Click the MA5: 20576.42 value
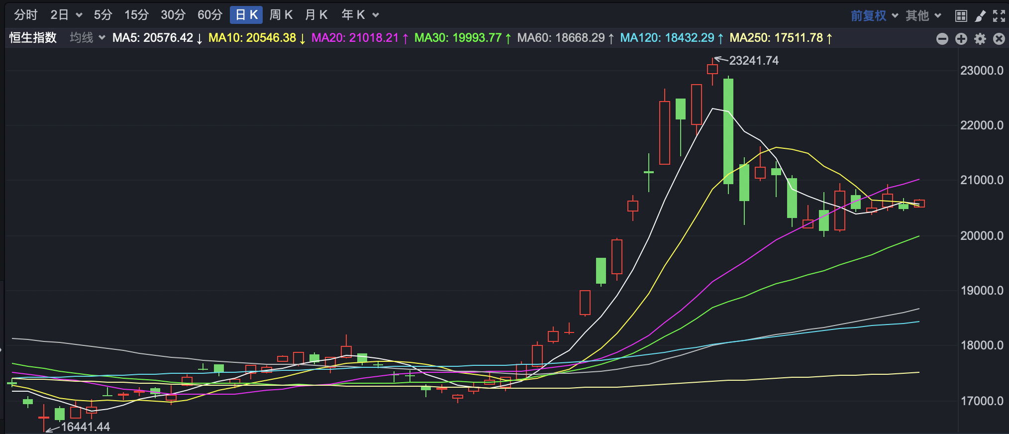The image size is (1009, 434). 157,38
